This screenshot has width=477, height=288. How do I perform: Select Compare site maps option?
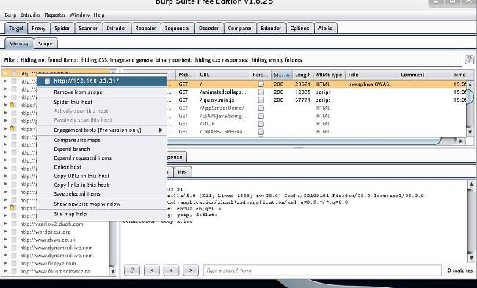tap(102, 140)
